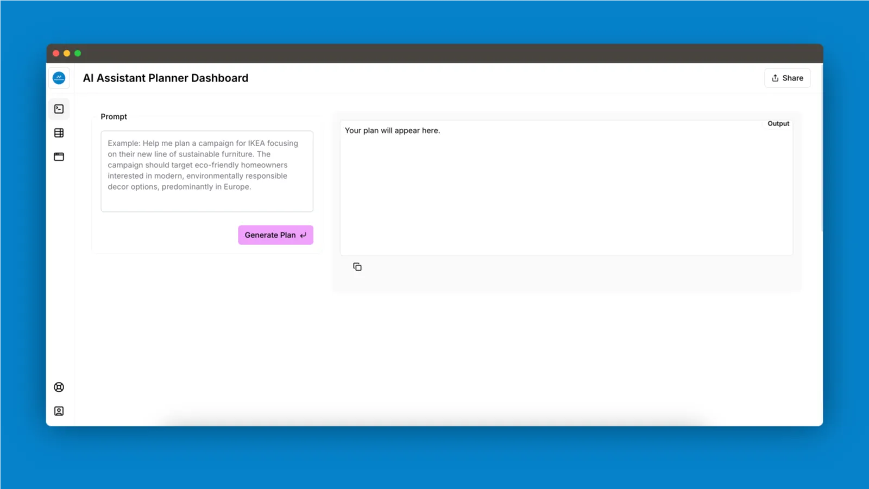Copy the output with the copy icon
Screen dimensions: 869x489
[357, 267]
